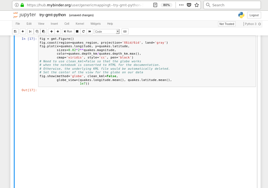The height and width of the screenshot is (188, 268).
Task: Restart the kernel using the circular arrow icon
Action: [x=83, y=31]
